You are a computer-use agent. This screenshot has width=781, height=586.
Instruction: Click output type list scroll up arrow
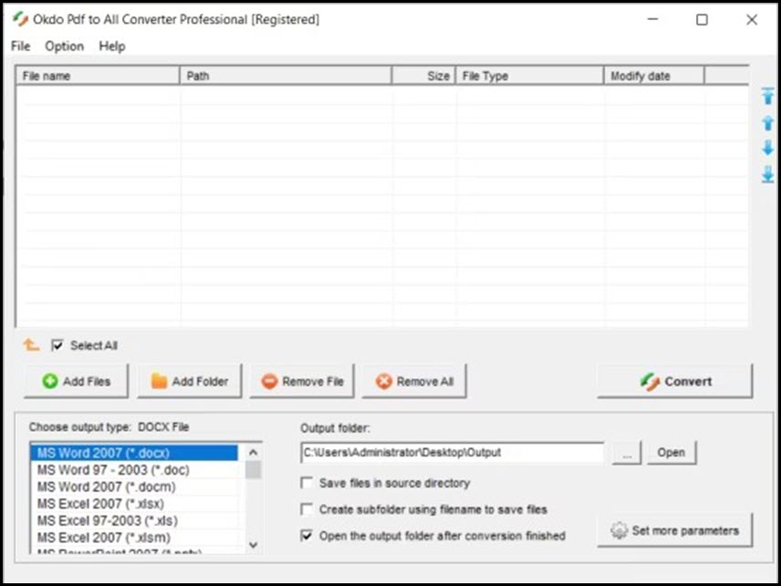[253, 453]
